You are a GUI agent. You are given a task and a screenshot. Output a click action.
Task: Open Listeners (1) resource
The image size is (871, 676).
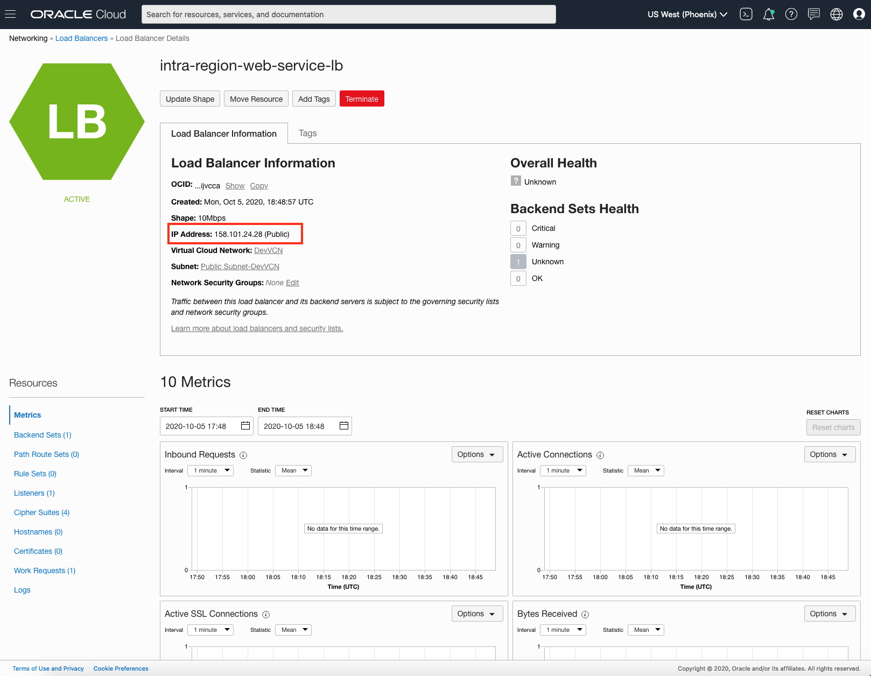pyautogui.click(x=34, y=493)
